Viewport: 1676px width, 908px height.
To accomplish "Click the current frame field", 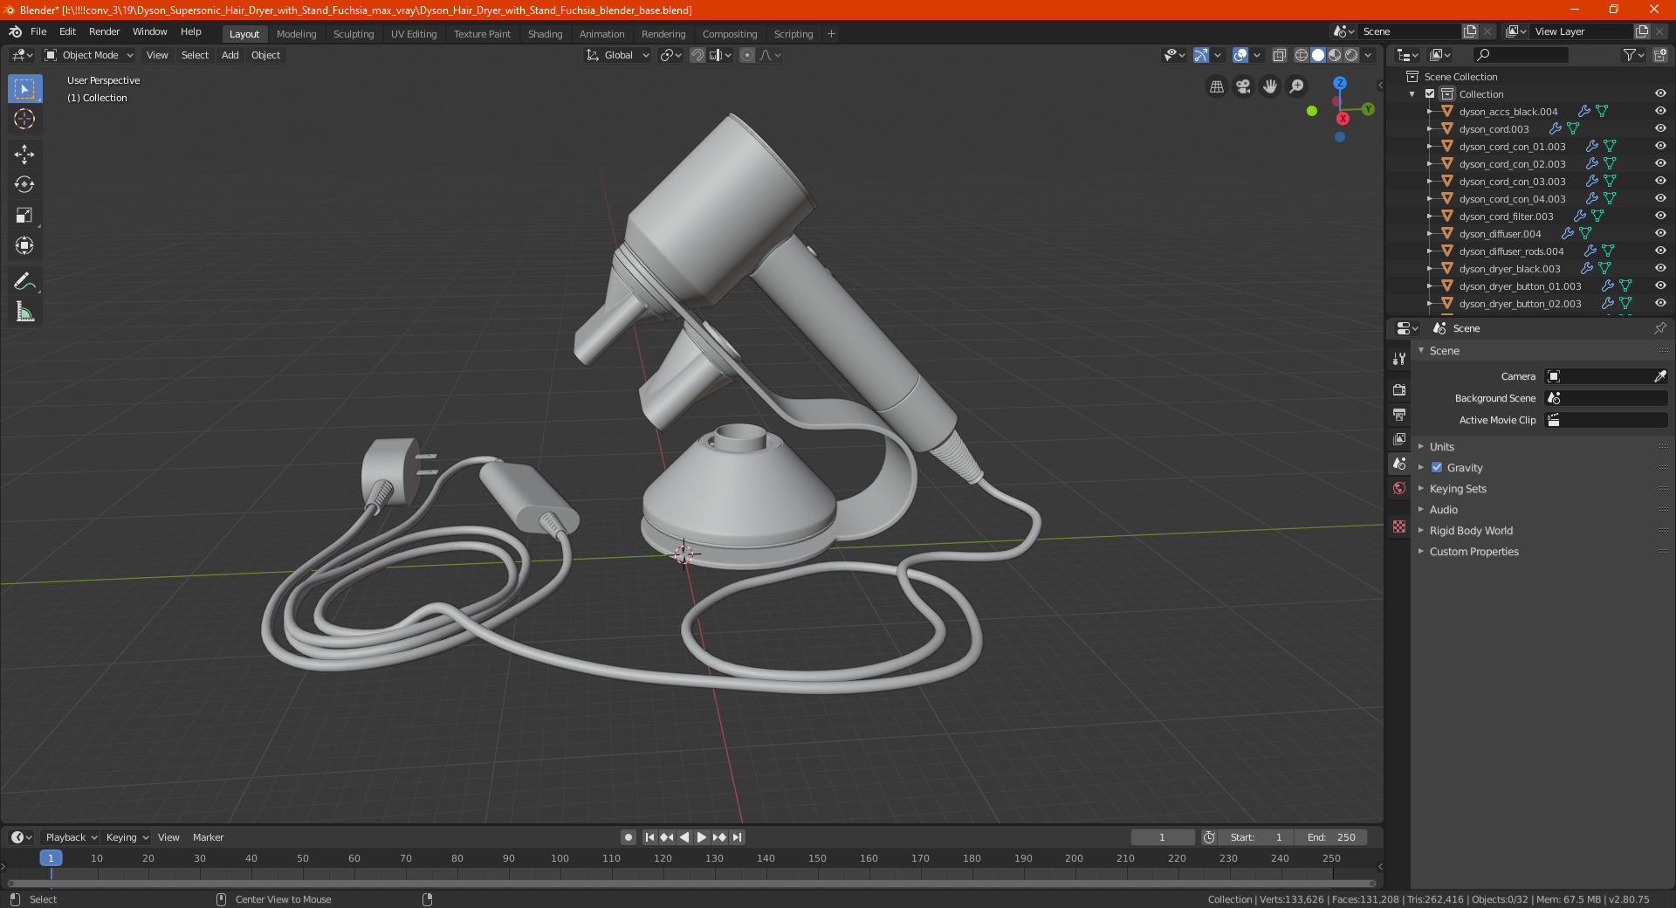I will pos(1162,837).
